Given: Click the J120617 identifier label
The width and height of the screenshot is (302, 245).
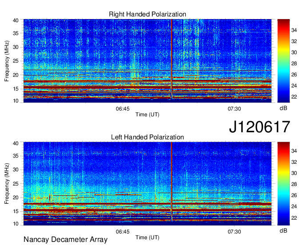Looking at the screenshot, I should pyautogui.click(x=259, y=126).
